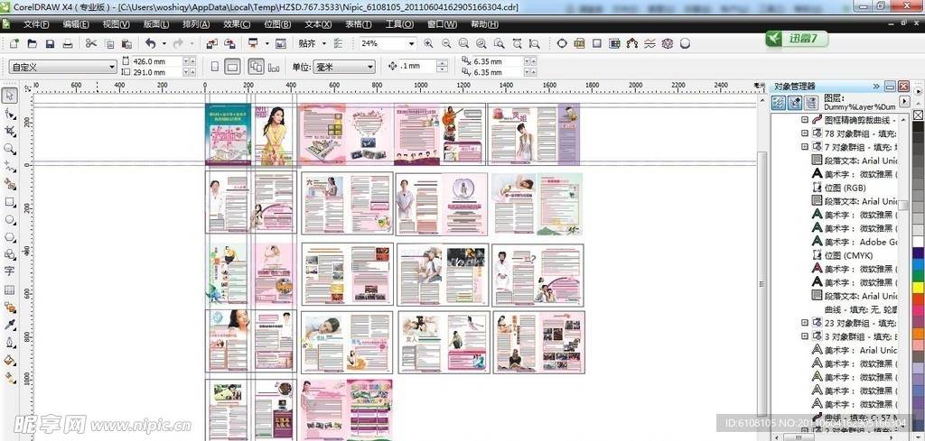Click the Zoom In magnifier icon
The height and width of the screenshot is (441, 925).
(428, 43)
